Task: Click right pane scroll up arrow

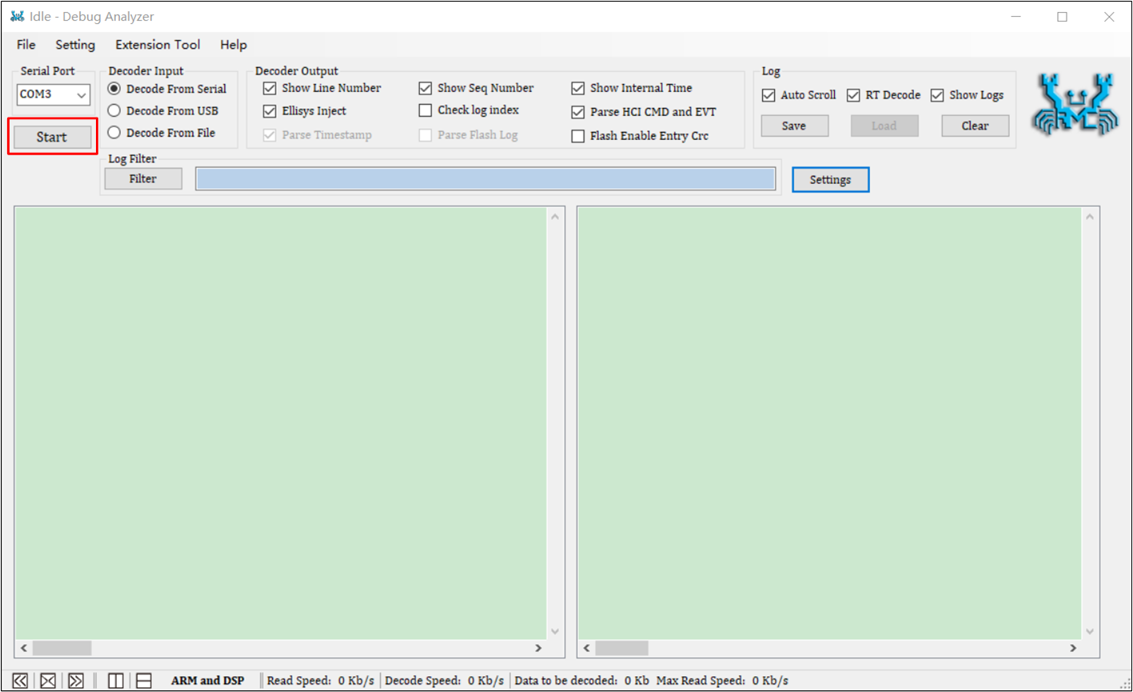Action: coord(1088,216)
